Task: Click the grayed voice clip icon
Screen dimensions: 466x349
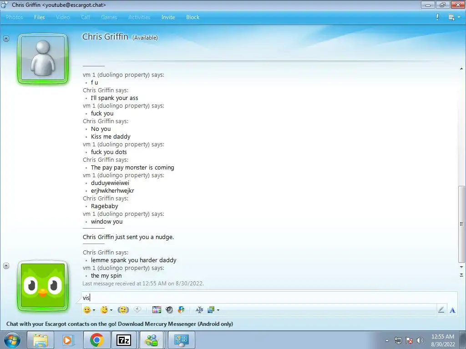Action: pyautogui.click(x=137, y=310)
